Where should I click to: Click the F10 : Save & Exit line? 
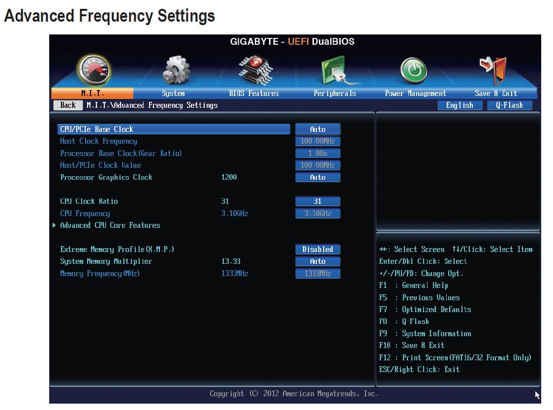[412, 346]
